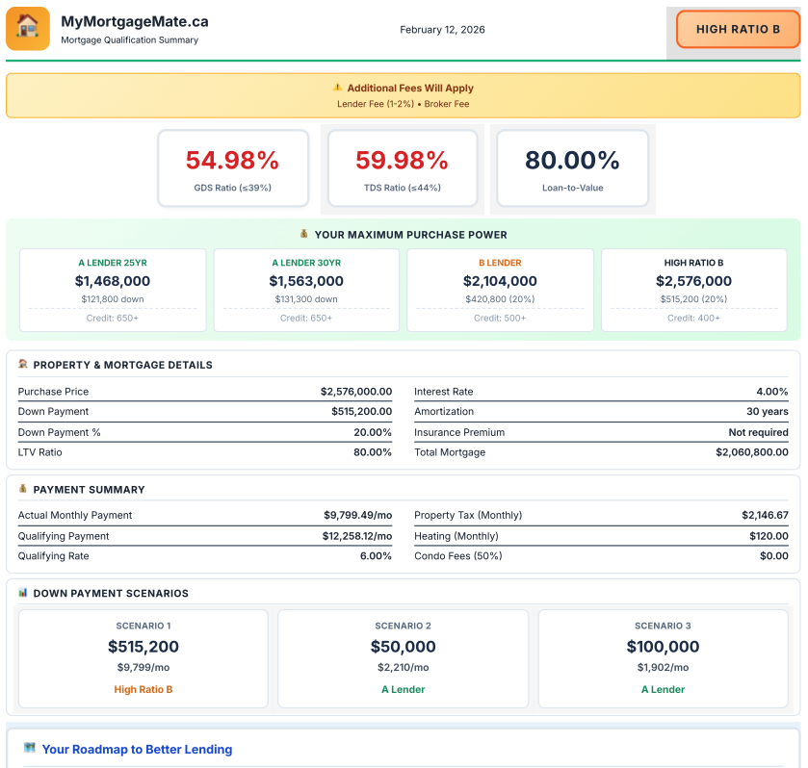The height and width of the screenshot is (768, 808).
Task: Click the HIGH RATIO B button
Action: tap(738, 29)
